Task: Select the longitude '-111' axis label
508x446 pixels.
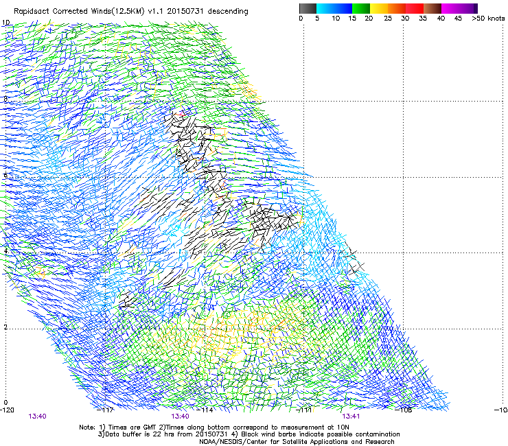Action: point(305,410)
